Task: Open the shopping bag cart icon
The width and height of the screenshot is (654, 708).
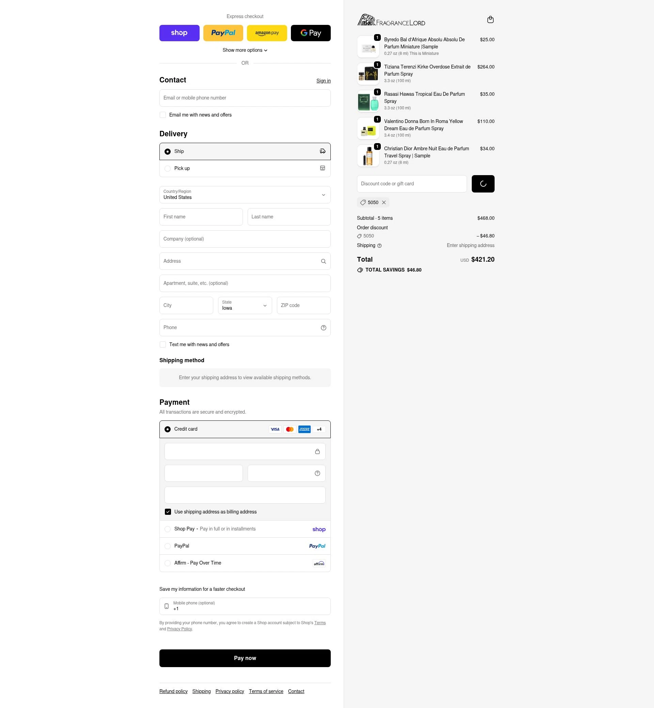Action: (490, 19)
